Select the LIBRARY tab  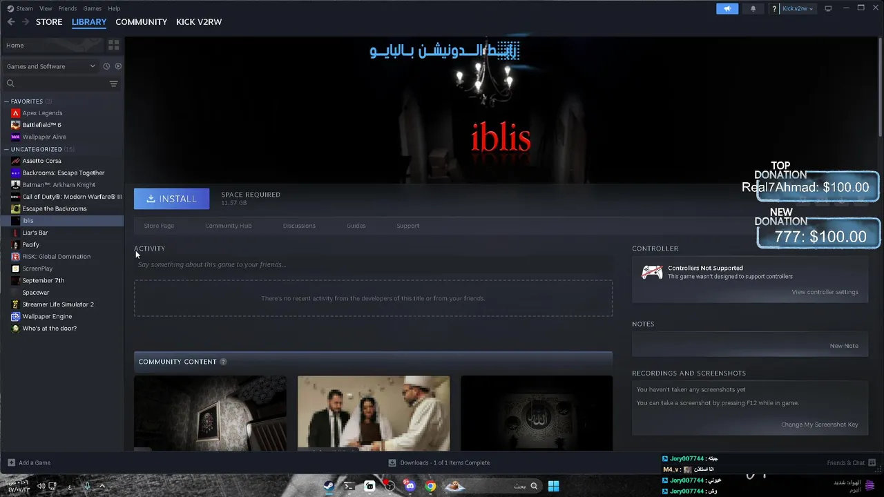[89, 22]
